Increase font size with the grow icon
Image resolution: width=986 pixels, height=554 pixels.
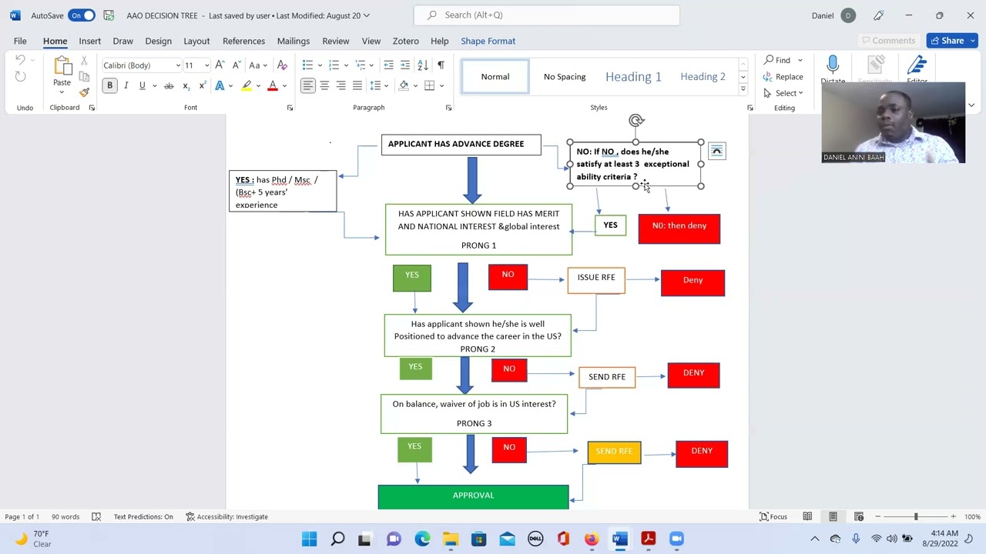(220, 65)
